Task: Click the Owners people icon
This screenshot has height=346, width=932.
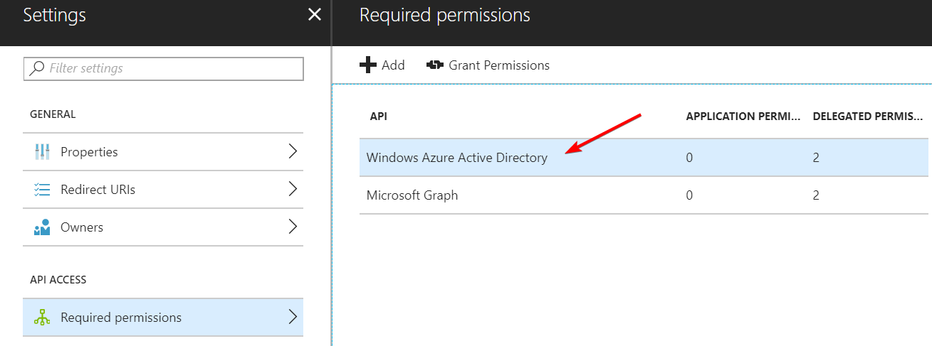Action: (41, 227)
